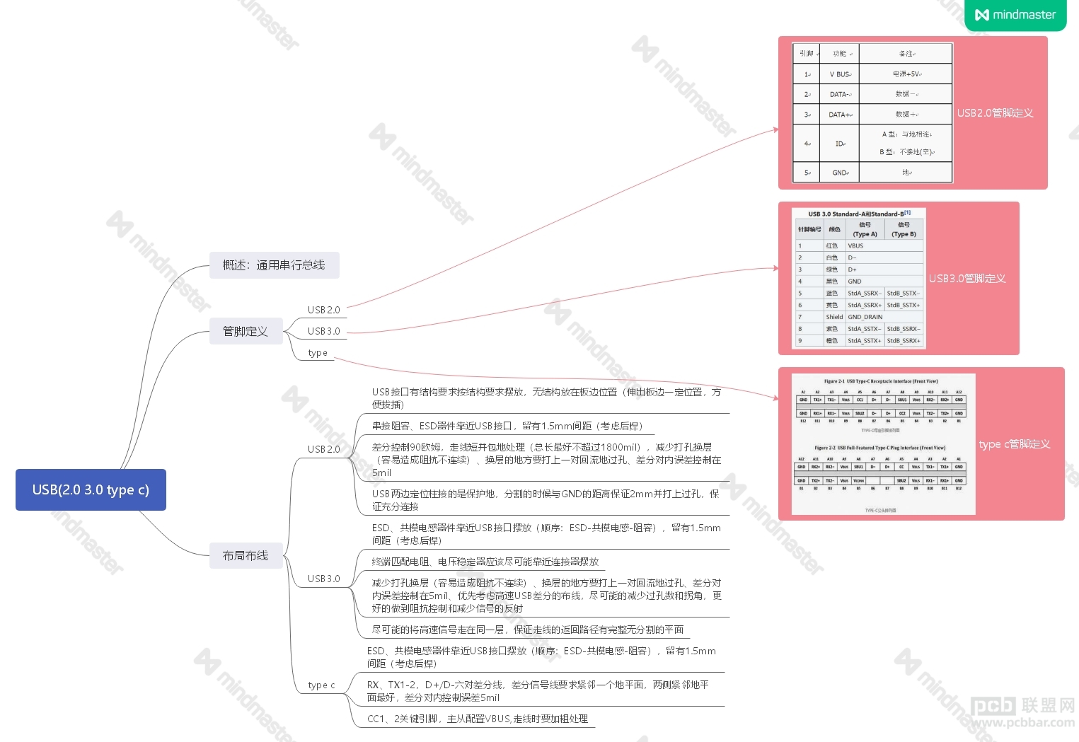Screen dimensions: 1079x742
Task: Click USB2.0 branch under 布局布线
Action: (x=323, y=449)
